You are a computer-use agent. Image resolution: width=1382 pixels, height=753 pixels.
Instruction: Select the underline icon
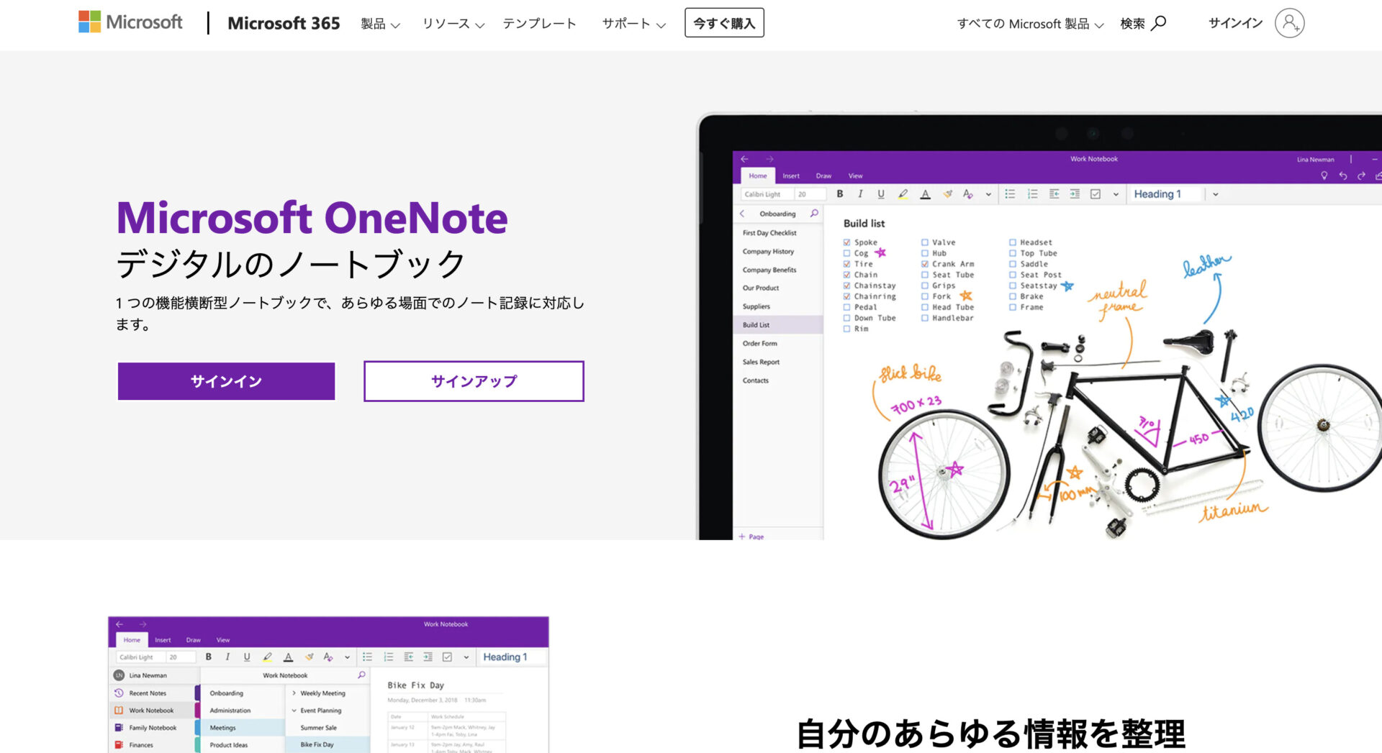click(x=880, y=194)
